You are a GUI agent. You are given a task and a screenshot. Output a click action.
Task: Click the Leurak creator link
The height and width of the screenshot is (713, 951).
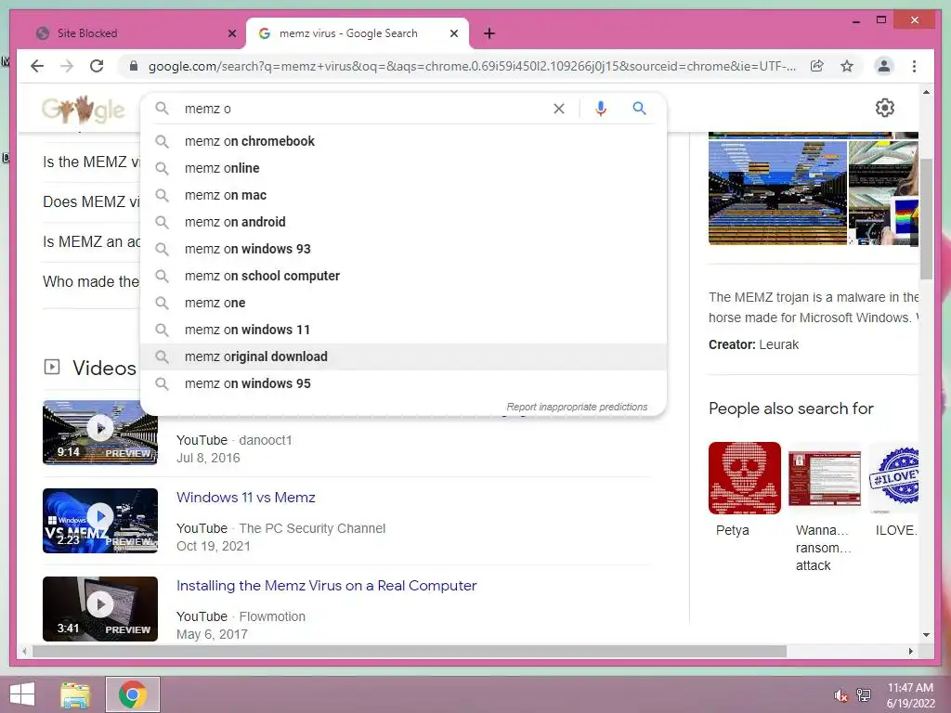pos(778,345)
